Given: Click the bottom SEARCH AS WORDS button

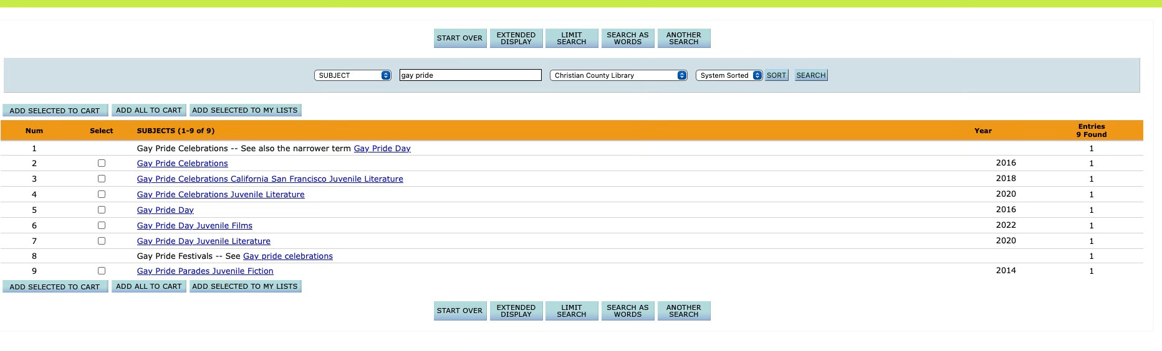Looking at the screenshot, I should click(628, 311).
